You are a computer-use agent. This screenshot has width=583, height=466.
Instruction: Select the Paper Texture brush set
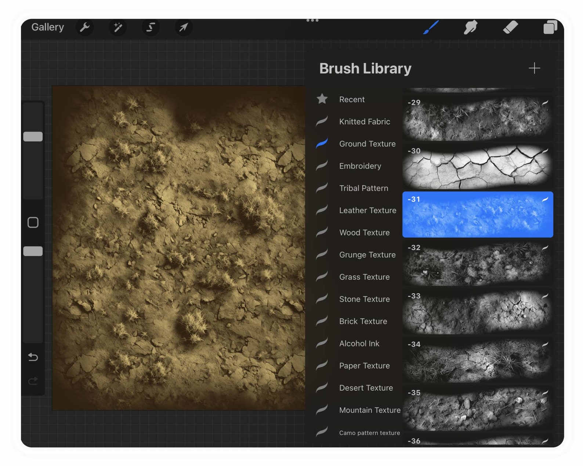364,366
